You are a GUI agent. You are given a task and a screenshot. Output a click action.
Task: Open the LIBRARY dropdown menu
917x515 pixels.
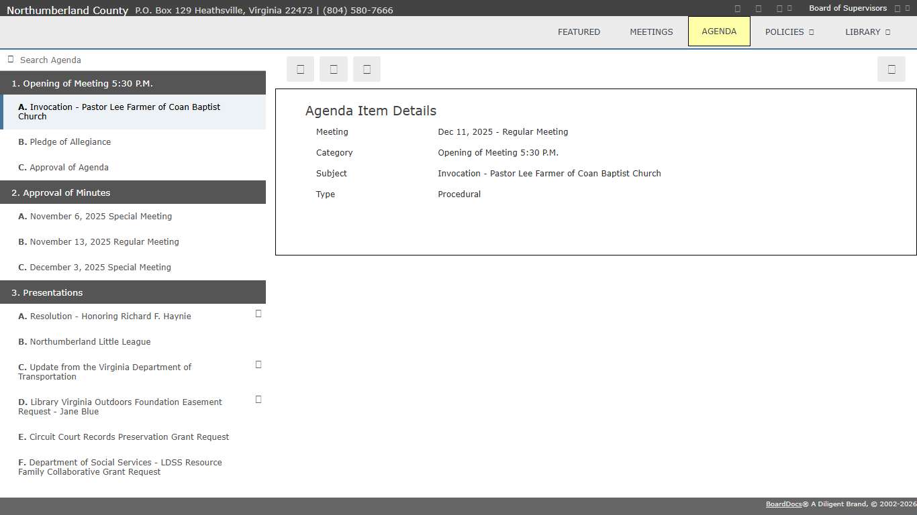tap(867, 32)
